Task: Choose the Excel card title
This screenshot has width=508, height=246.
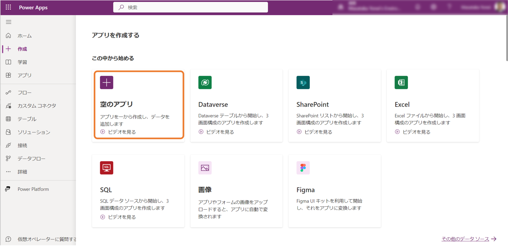Action: [402, 105]
